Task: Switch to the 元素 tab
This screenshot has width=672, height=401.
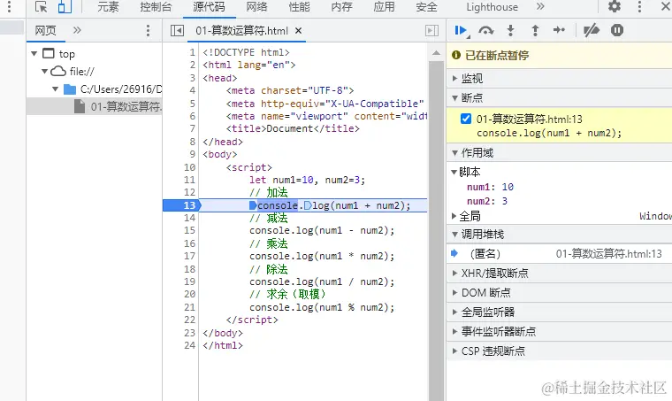Action: (108, 7)
